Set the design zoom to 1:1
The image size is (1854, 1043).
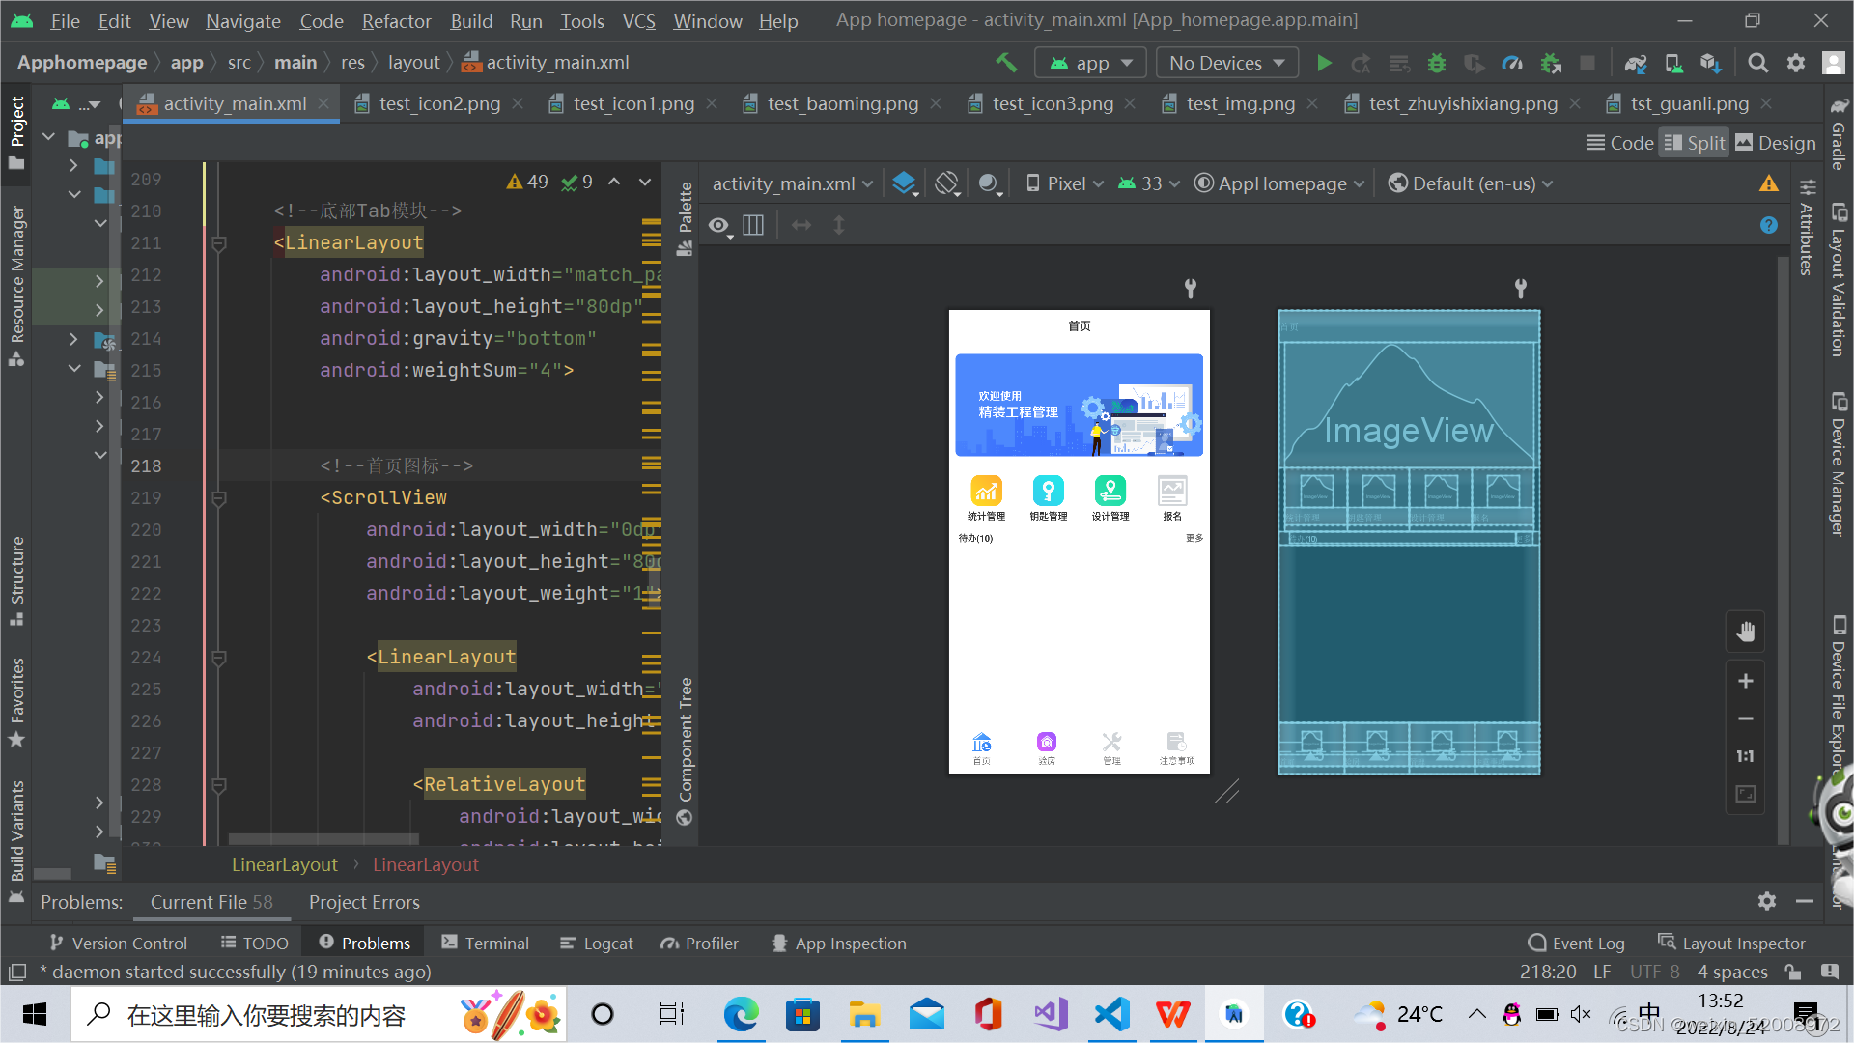pyautogui.click(x=1745, y=756)
